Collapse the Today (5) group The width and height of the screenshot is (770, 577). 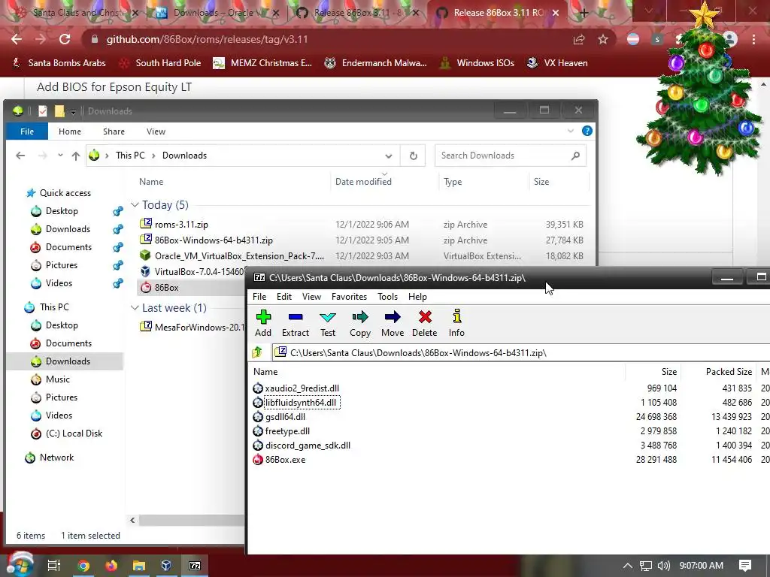coord(135,204)
